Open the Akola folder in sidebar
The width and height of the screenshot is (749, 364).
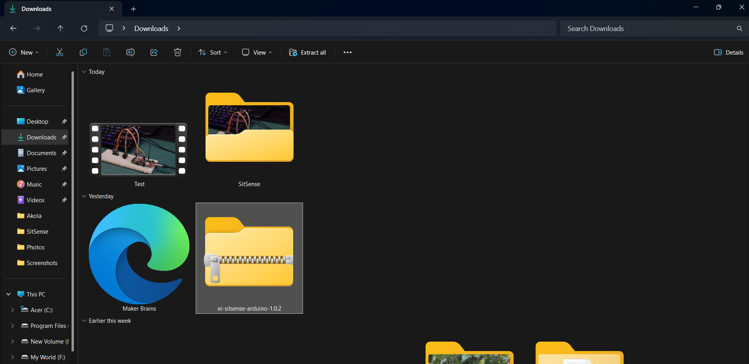[35, 216]
